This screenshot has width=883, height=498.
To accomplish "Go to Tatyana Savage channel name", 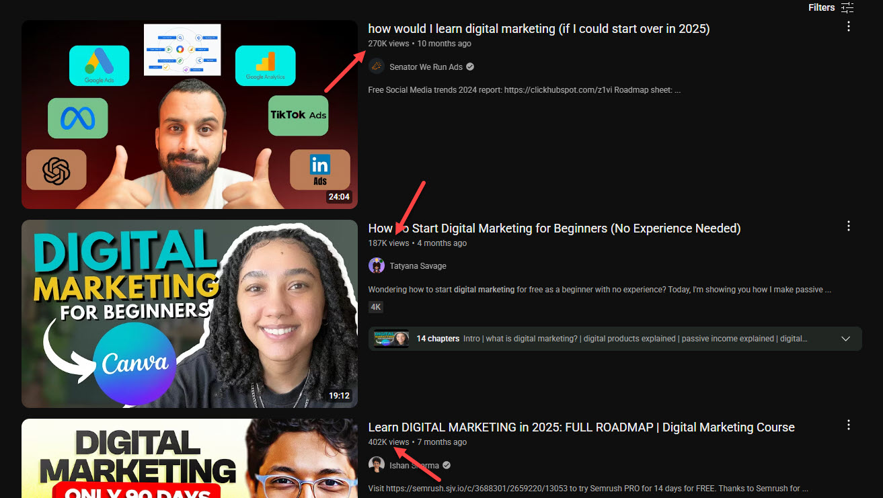I will (x=418, y=266).
